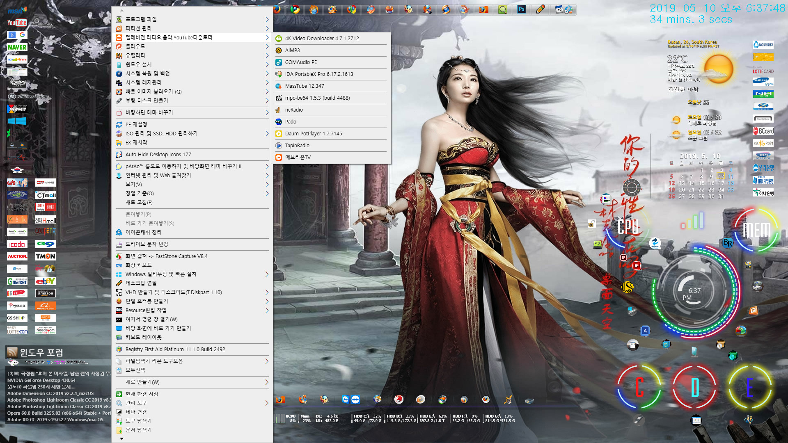Choose PE 재설정 in context menu
This screenshot has width=788, height=443.
point(192,124)
